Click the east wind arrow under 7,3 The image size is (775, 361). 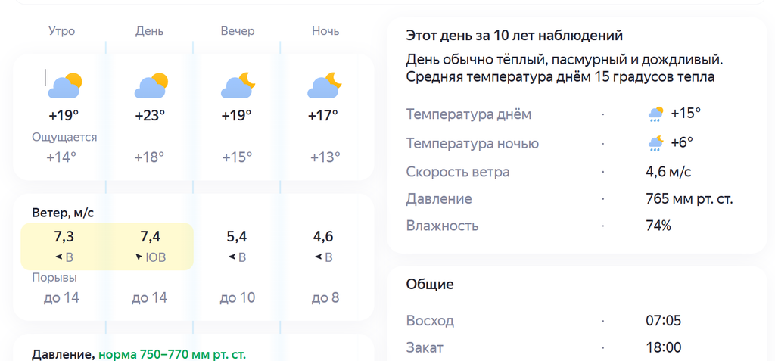tap(59, 257)
